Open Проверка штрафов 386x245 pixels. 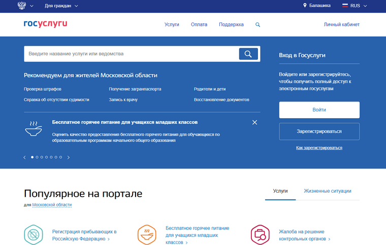[43, 89]
